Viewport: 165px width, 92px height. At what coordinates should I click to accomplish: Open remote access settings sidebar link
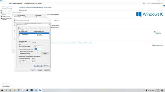(7, 14)
